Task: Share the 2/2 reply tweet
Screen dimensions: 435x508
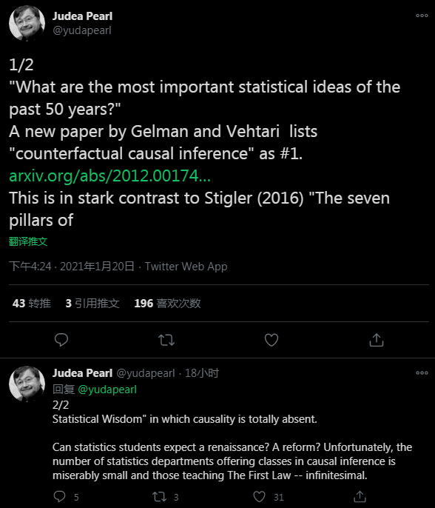Action: [360, 496]
